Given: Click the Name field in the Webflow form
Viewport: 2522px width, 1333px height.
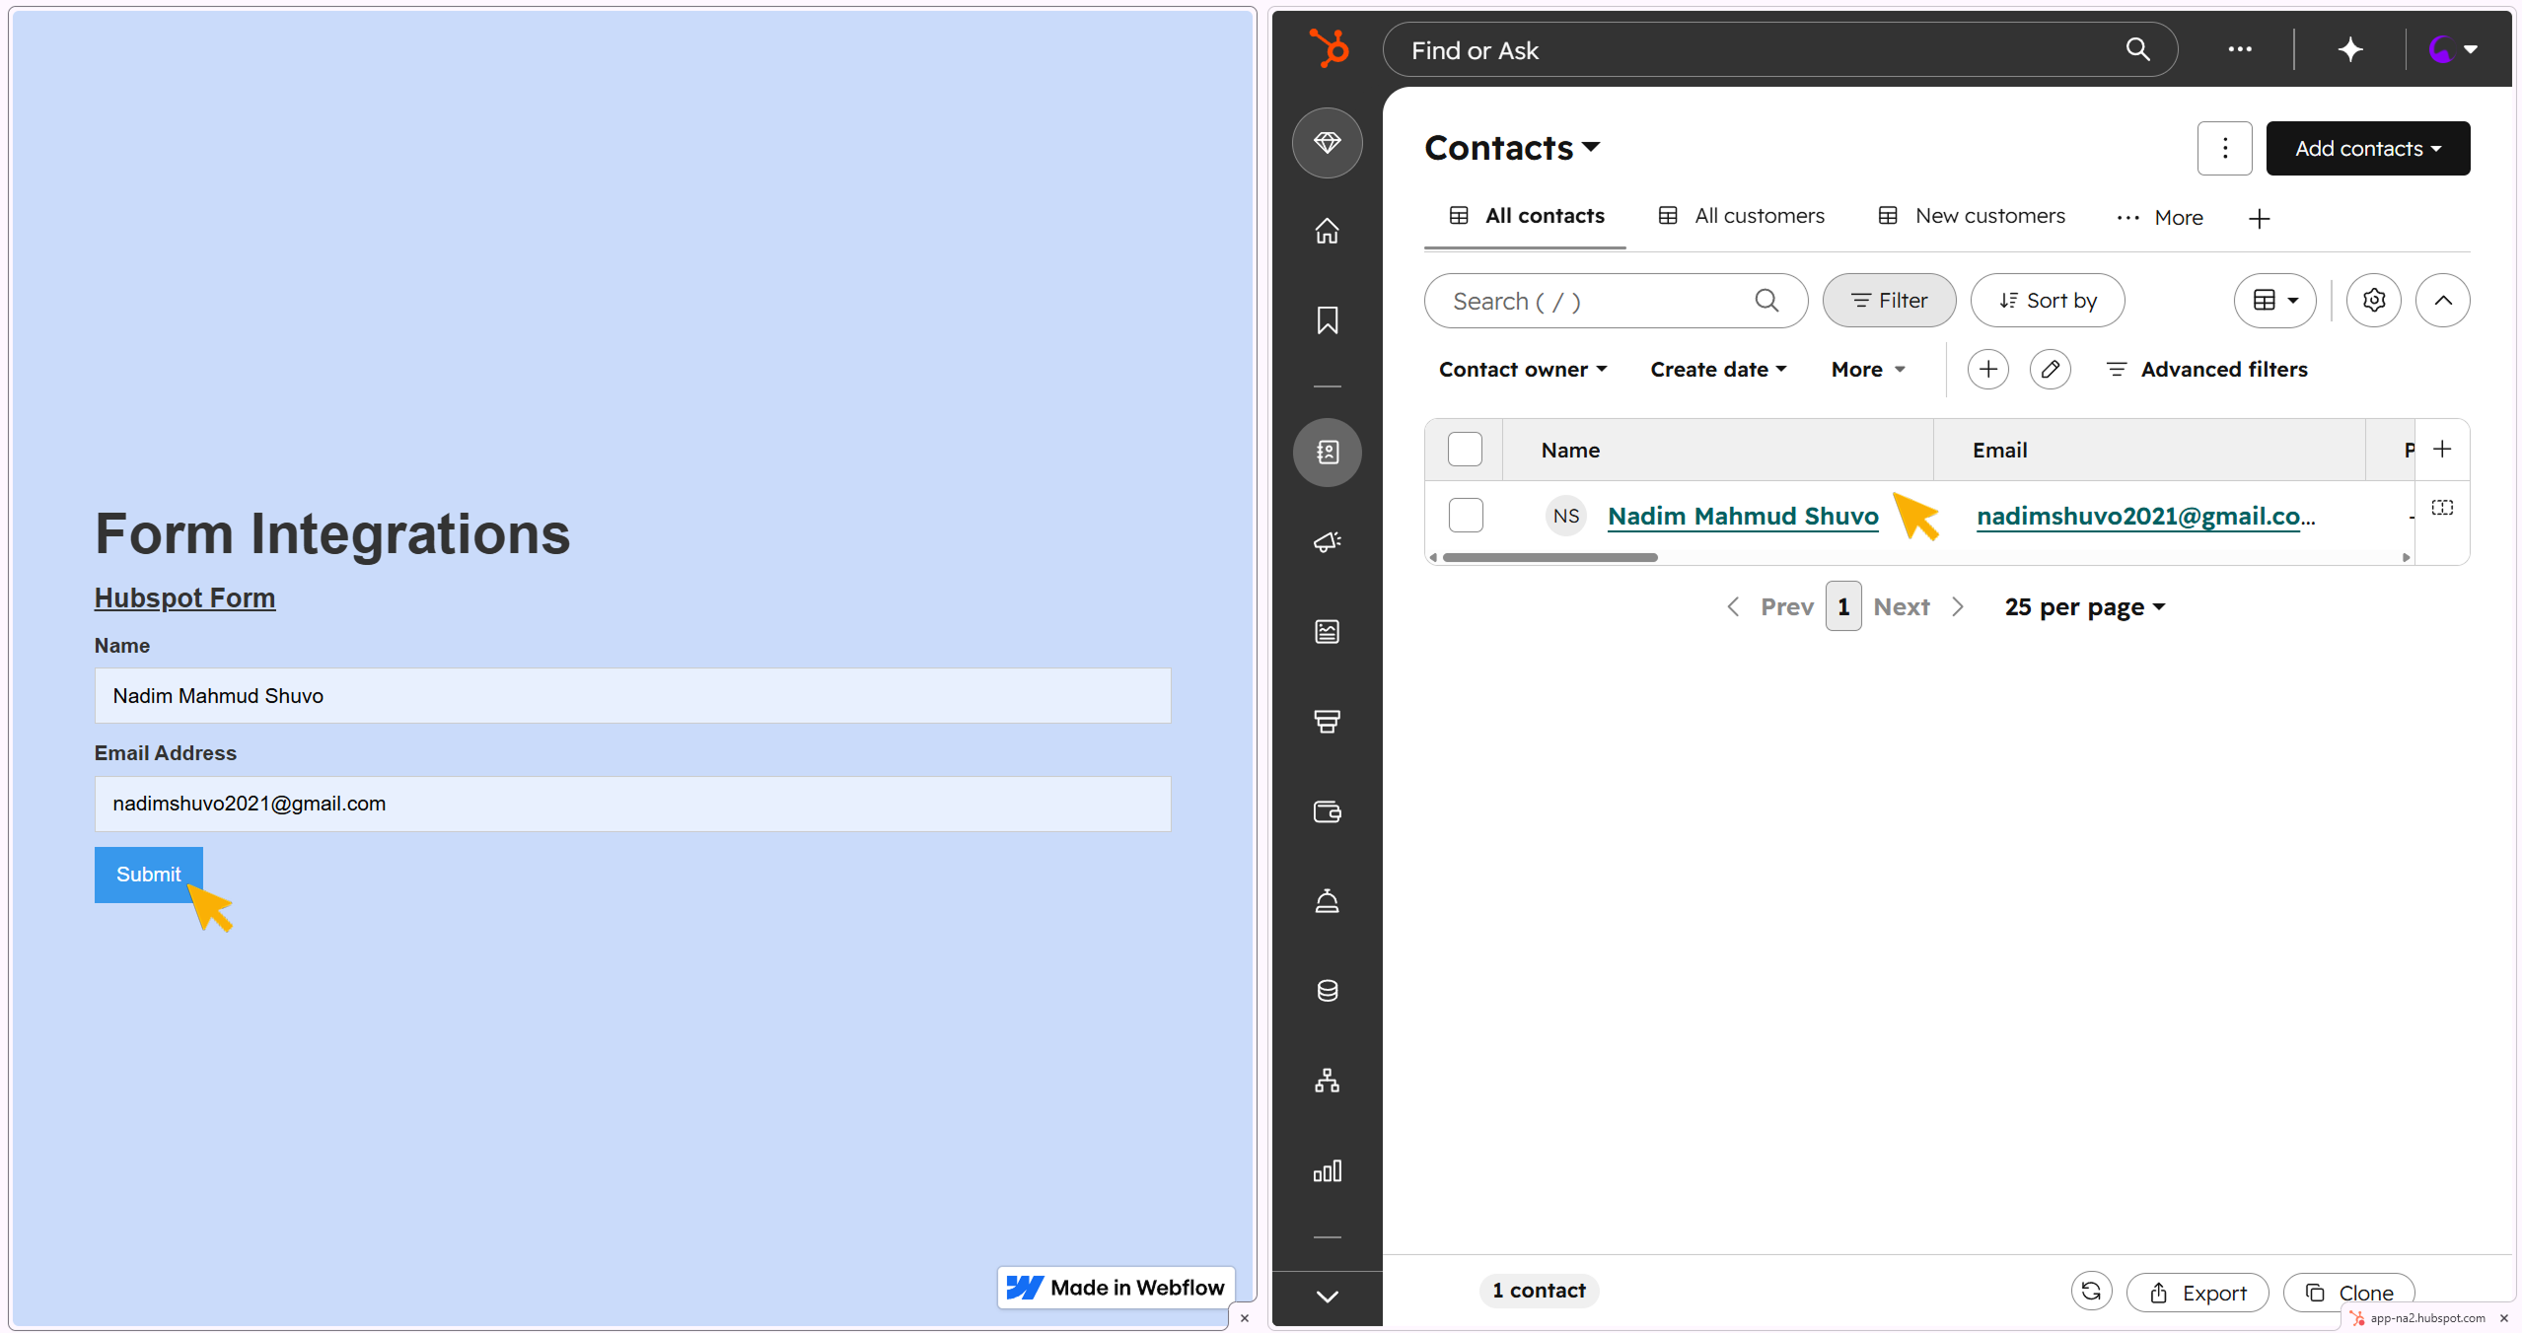Looking at the screenshot, I should coord(632,696).
